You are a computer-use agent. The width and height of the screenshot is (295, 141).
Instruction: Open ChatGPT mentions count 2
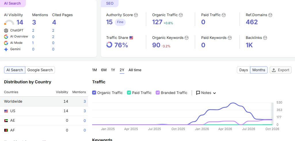[x=33, y=31]
